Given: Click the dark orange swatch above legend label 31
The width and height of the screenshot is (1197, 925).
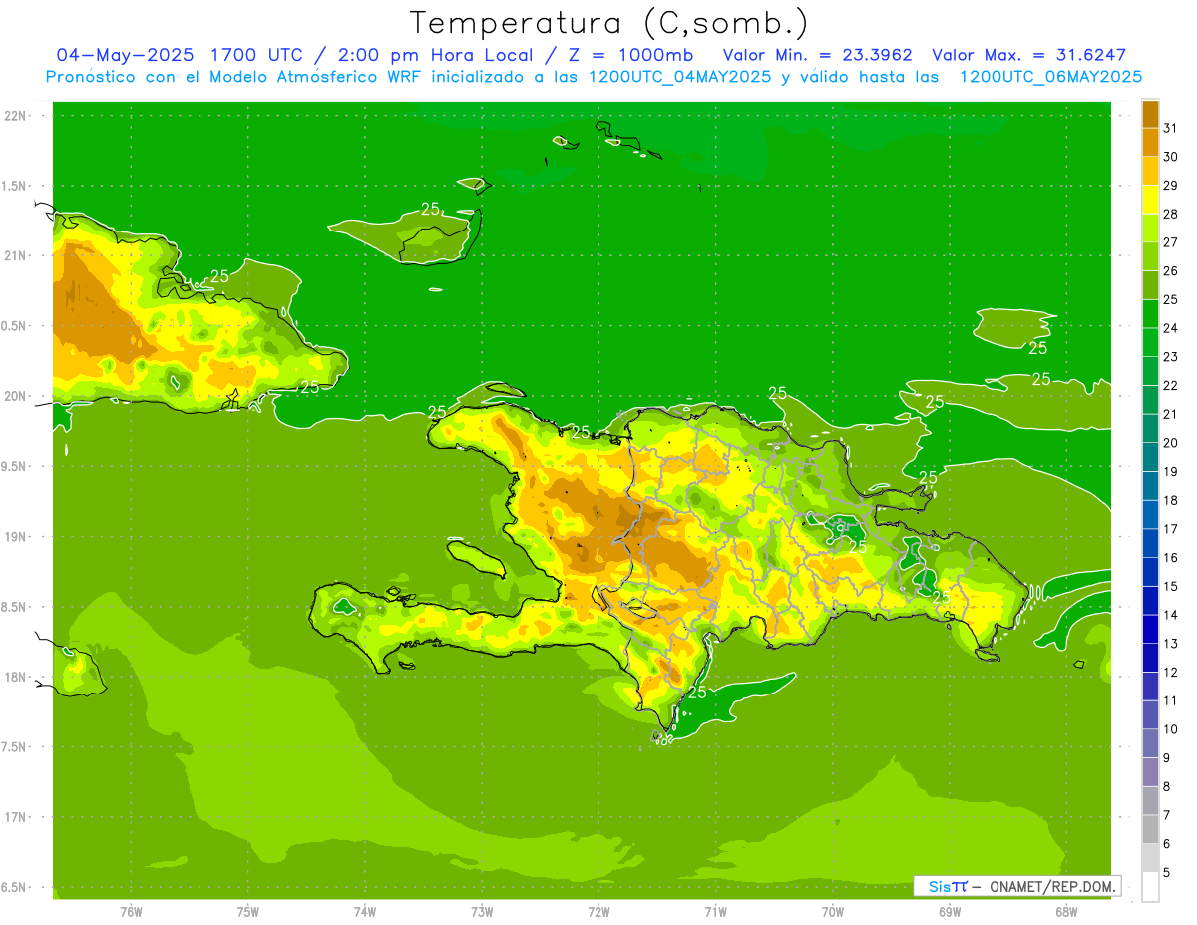Looking at the screenshot, I should 1150,113.
